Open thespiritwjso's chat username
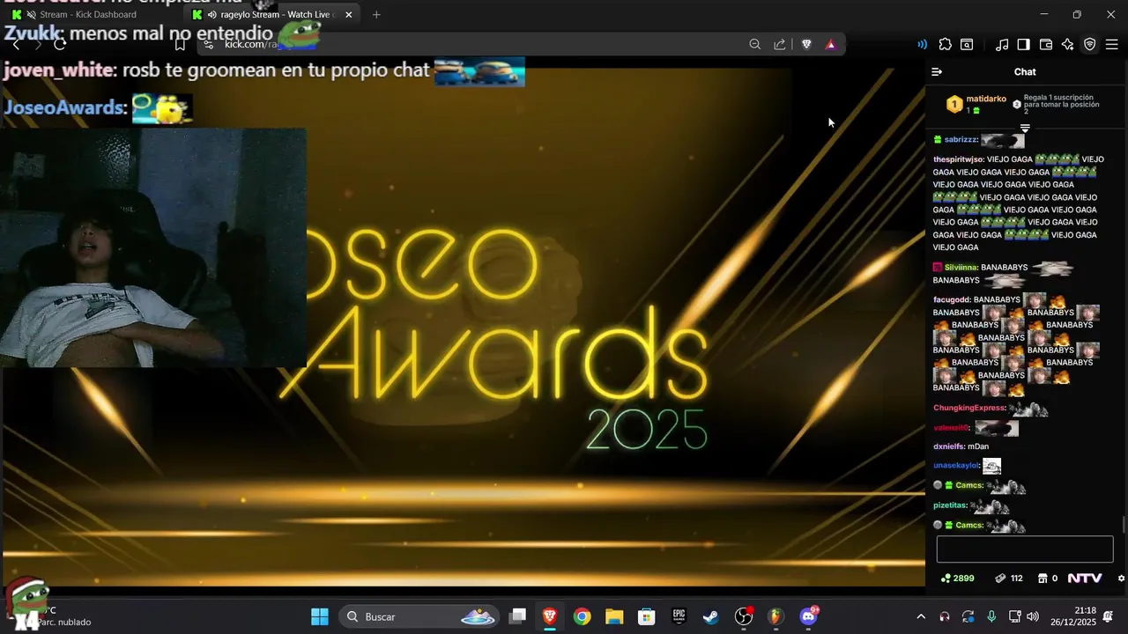 [x=958, y=159]
